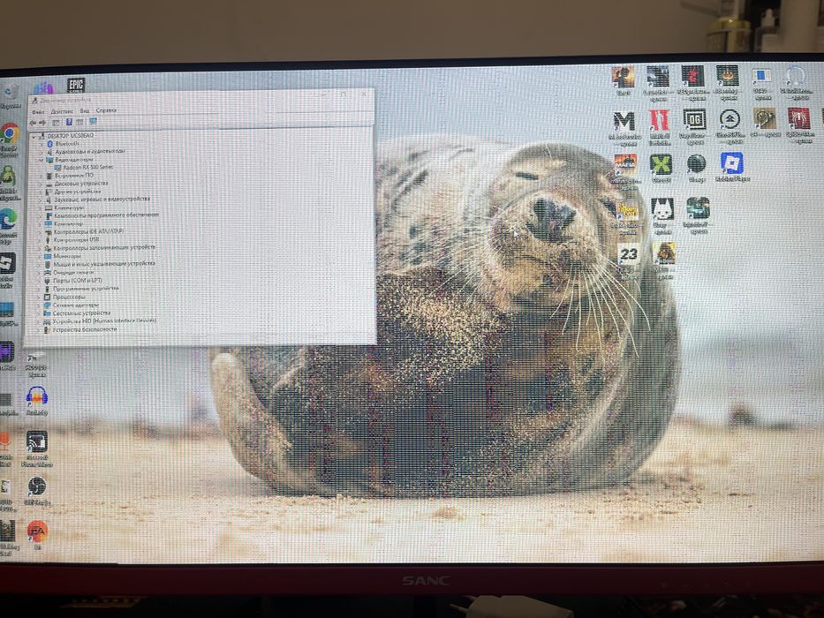Open the Mafia game desktop shortcut
The height and width of the screenshot is (618, 824).
624,164
